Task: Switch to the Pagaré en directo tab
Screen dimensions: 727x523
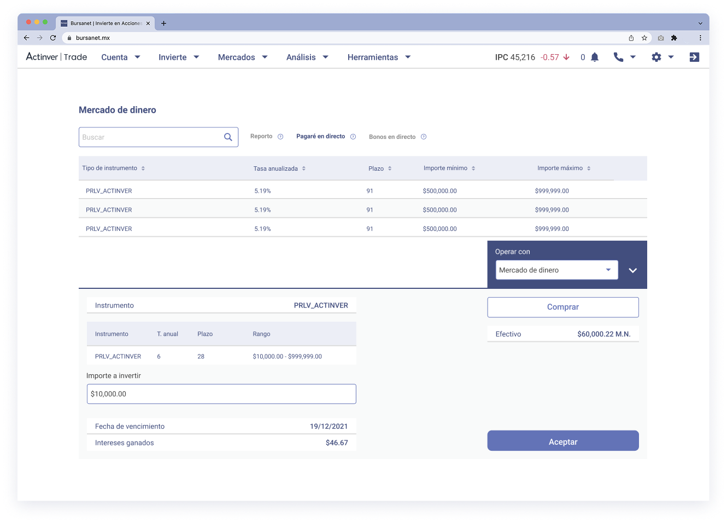Action: (322, 136)
